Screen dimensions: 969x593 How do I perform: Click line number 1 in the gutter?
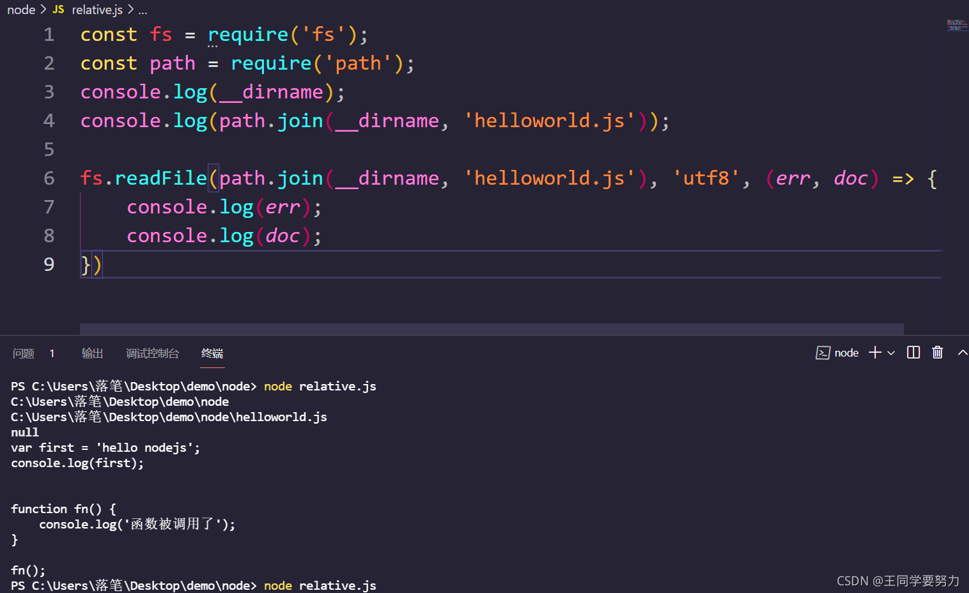pos(49,35)
